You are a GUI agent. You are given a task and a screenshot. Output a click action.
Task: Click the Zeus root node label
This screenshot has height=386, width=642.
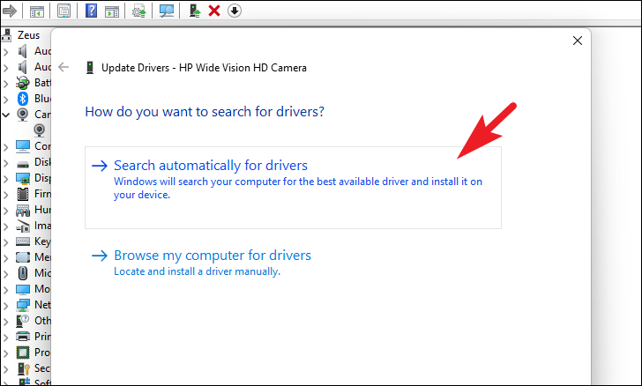coord(28,35)
